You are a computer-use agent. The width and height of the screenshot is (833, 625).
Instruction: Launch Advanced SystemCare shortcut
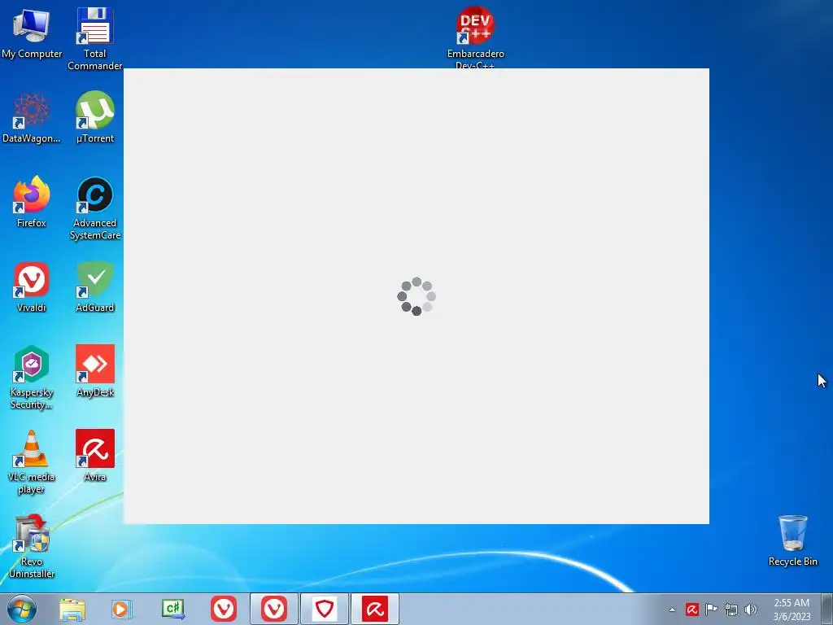(x=94, y=208)
